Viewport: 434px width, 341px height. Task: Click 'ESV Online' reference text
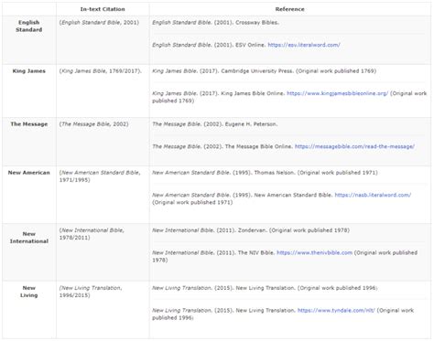[x=250, y=45]
